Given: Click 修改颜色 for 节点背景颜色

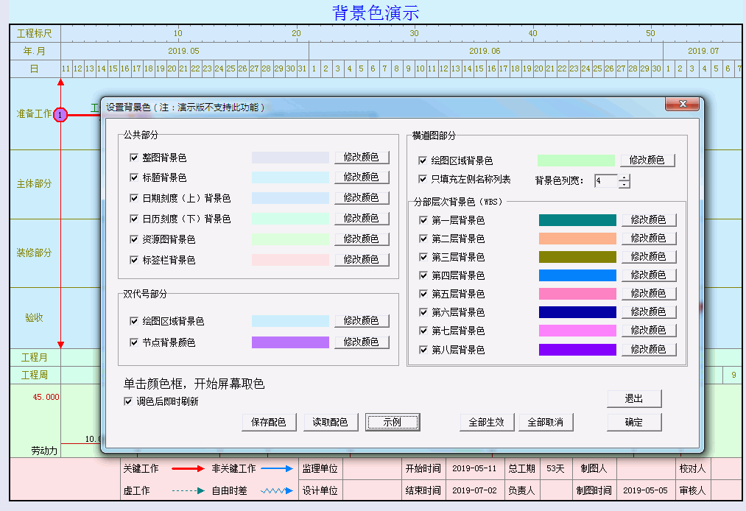Looking at the screenshot, I should pyautogui.click(x=362, y=342).
